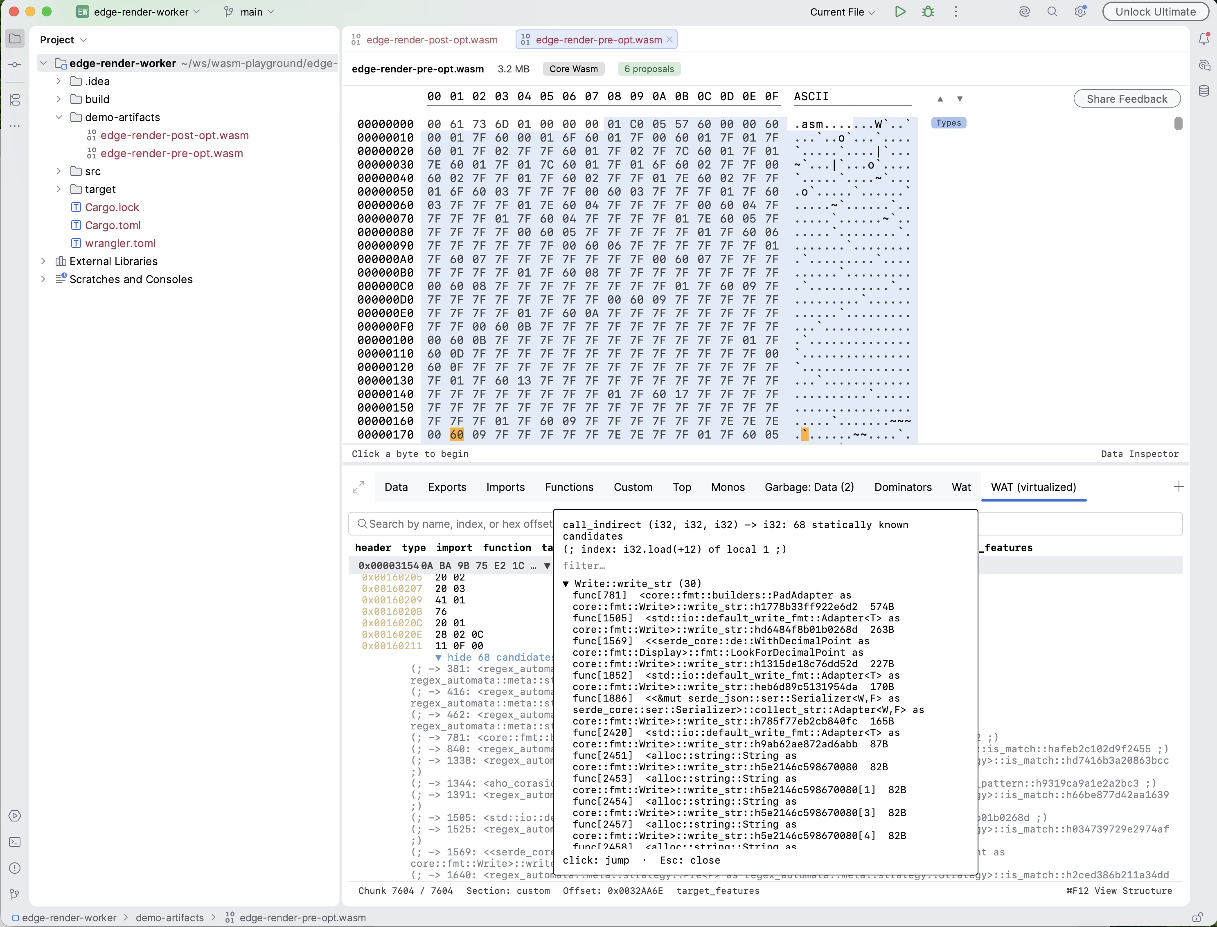Open the Monos tab
The image size is (1217, 927).
coord(728,487)
